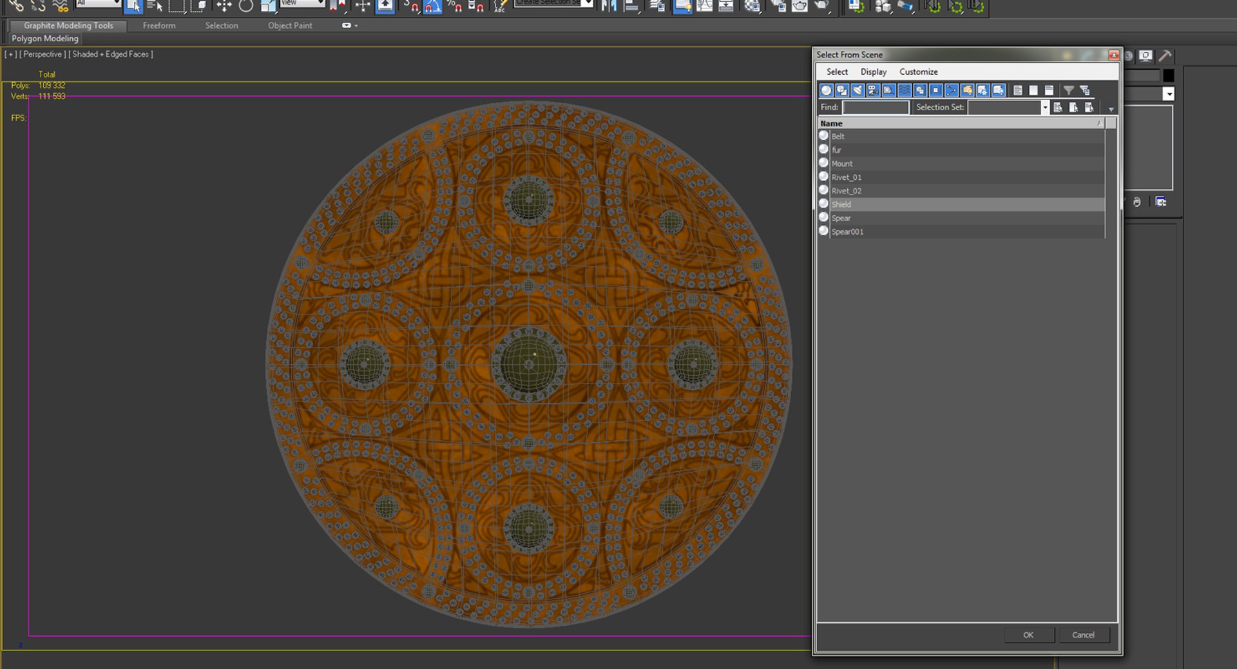This screenshot has width=1237, height=669.
Task: Open the Select menu in dialog
Action: click(837, 72)
